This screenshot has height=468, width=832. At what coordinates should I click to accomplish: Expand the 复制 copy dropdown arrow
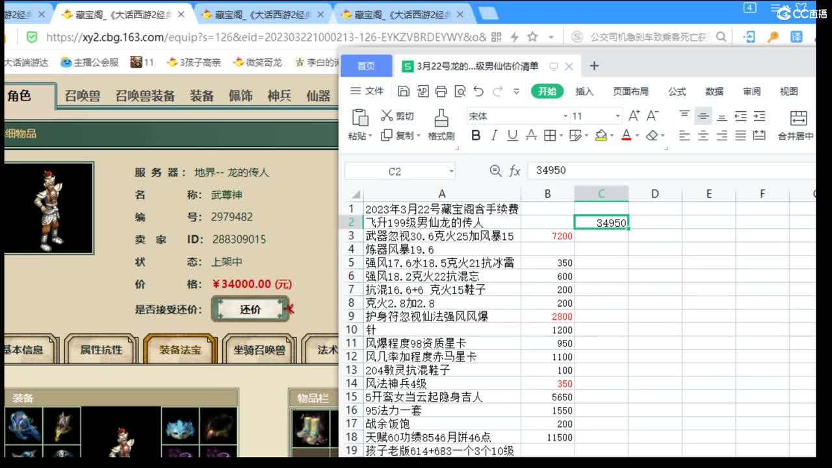coord(419,136)
